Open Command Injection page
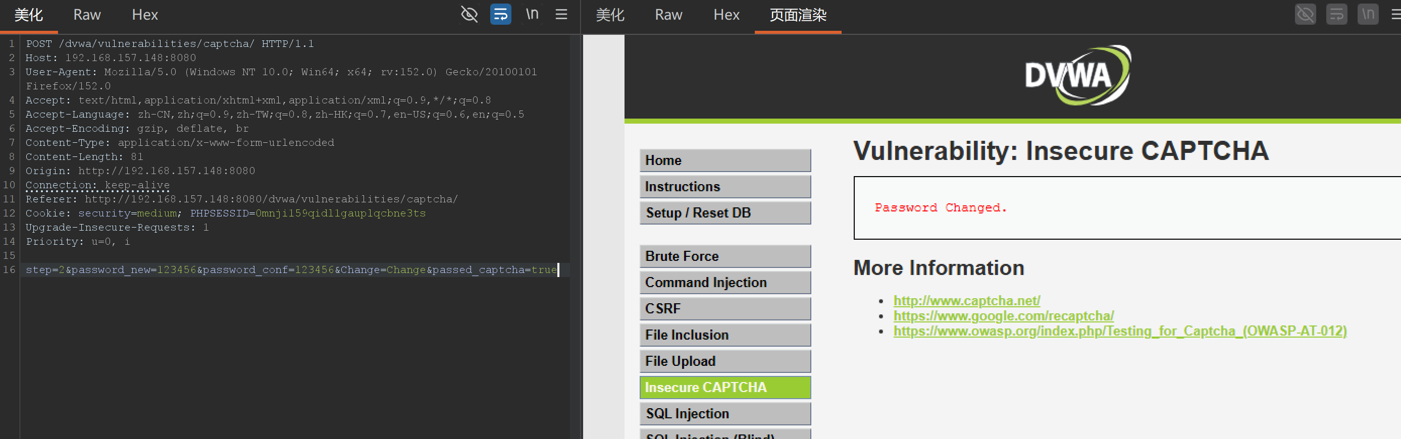 (725, 283)
